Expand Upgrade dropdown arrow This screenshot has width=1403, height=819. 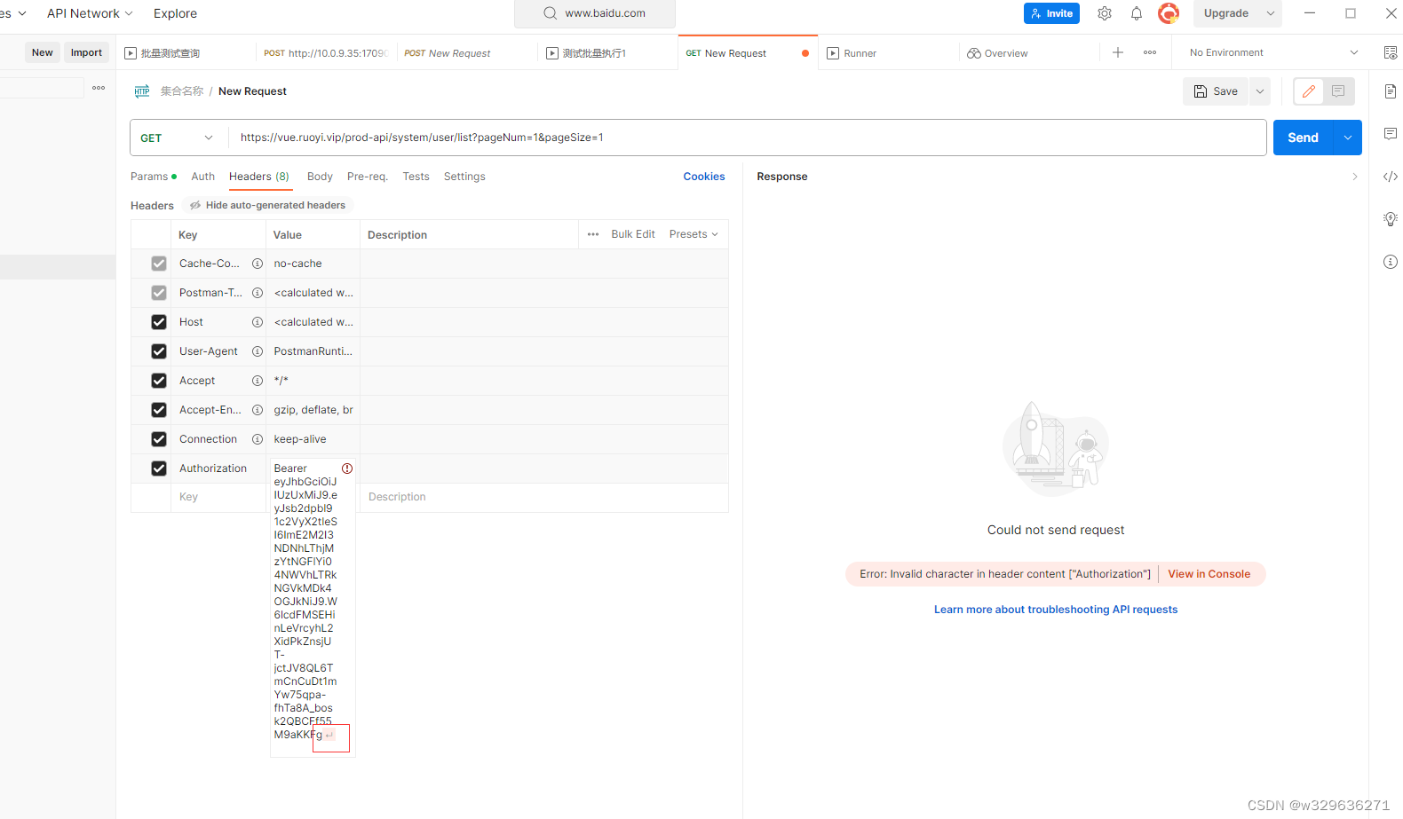point(1271,13)
